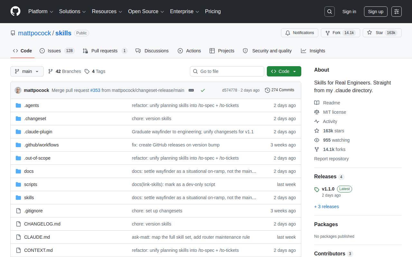Click the CHANGELOG.md file icon

point(18,224)
